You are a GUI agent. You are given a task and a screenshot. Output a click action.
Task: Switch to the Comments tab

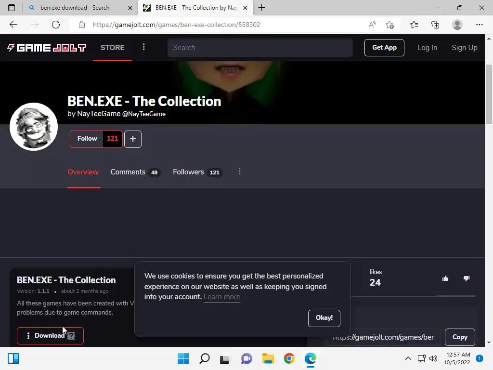pyautogui.click(x=135, y=172)
